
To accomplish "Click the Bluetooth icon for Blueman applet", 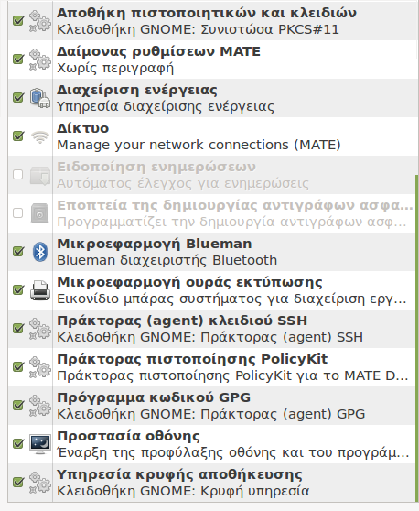I will pos(40,252).
